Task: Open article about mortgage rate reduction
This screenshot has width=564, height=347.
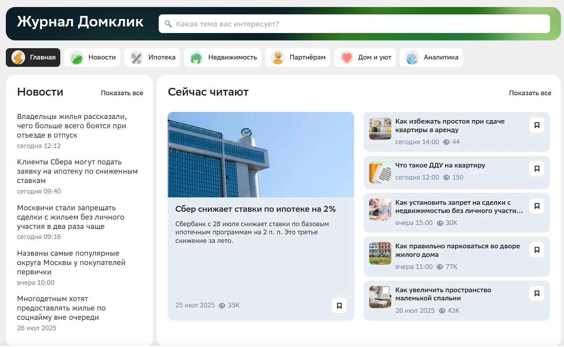Action: [255, 209]
